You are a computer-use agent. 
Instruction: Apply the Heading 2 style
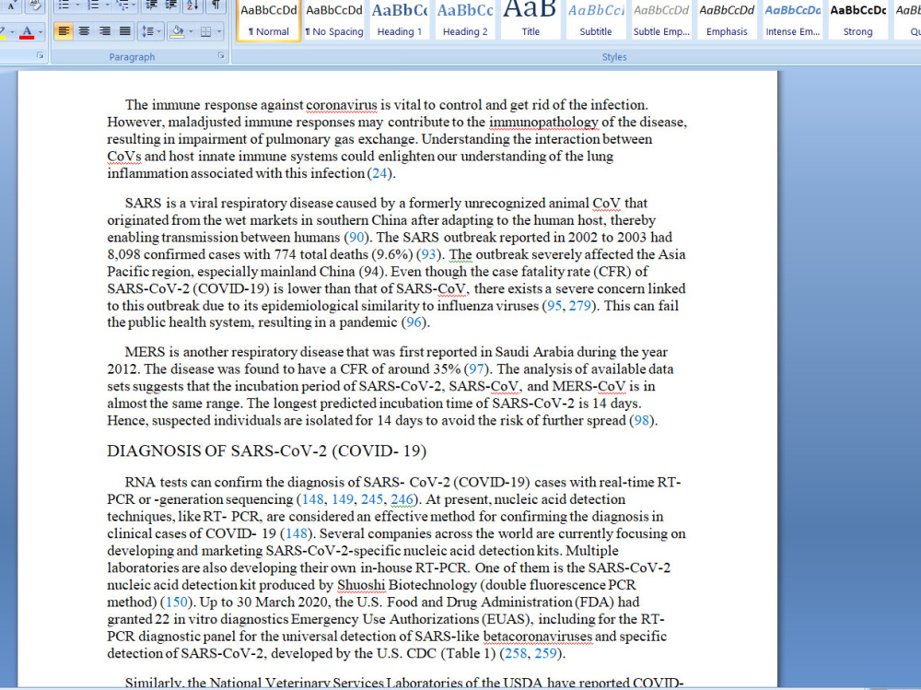click(x=465, y=20)
